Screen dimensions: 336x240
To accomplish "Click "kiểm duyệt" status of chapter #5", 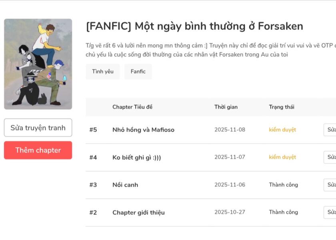I will tap(282, 130).
